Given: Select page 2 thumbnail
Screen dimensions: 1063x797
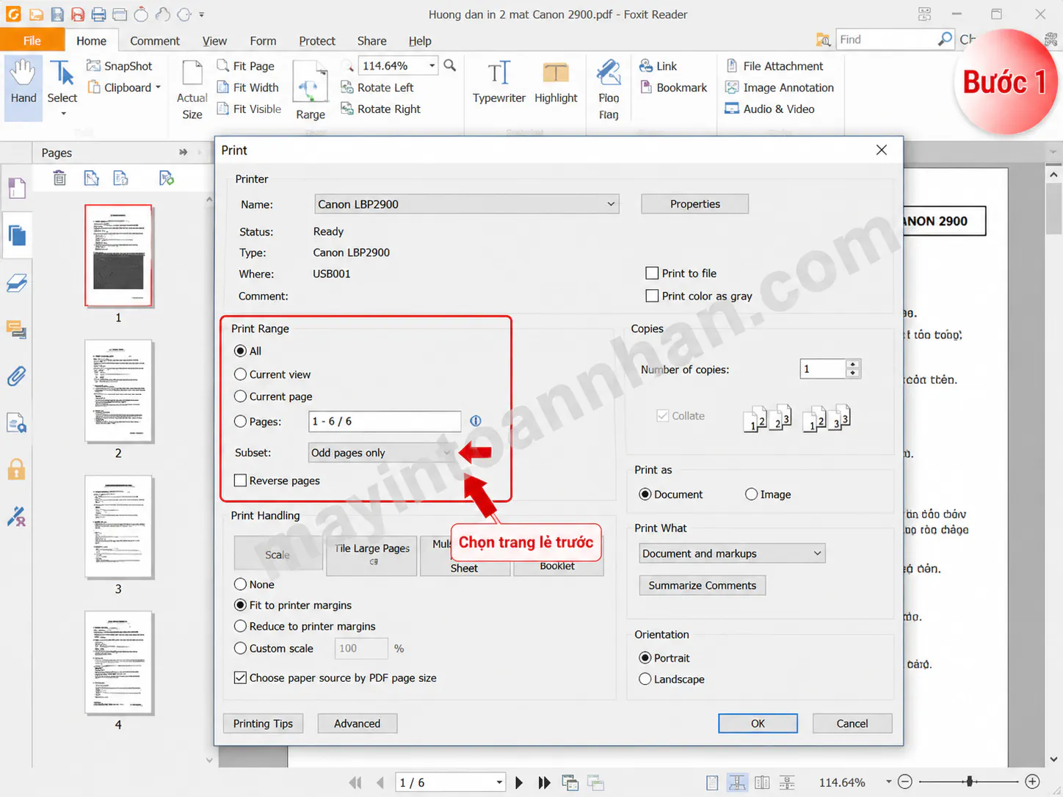Looking at the screenshot, I should [118, 391].
